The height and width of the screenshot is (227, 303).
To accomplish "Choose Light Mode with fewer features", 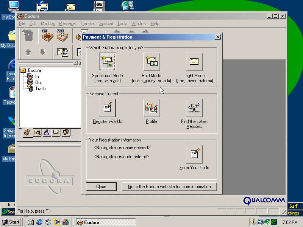I will pos(194,62).
